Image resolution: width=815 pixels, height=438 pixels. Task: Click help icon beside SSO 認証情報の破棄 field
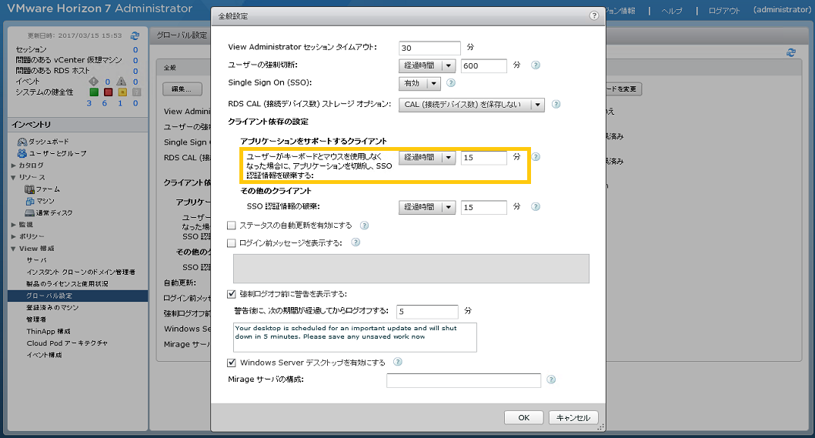[x=536, y=206]
